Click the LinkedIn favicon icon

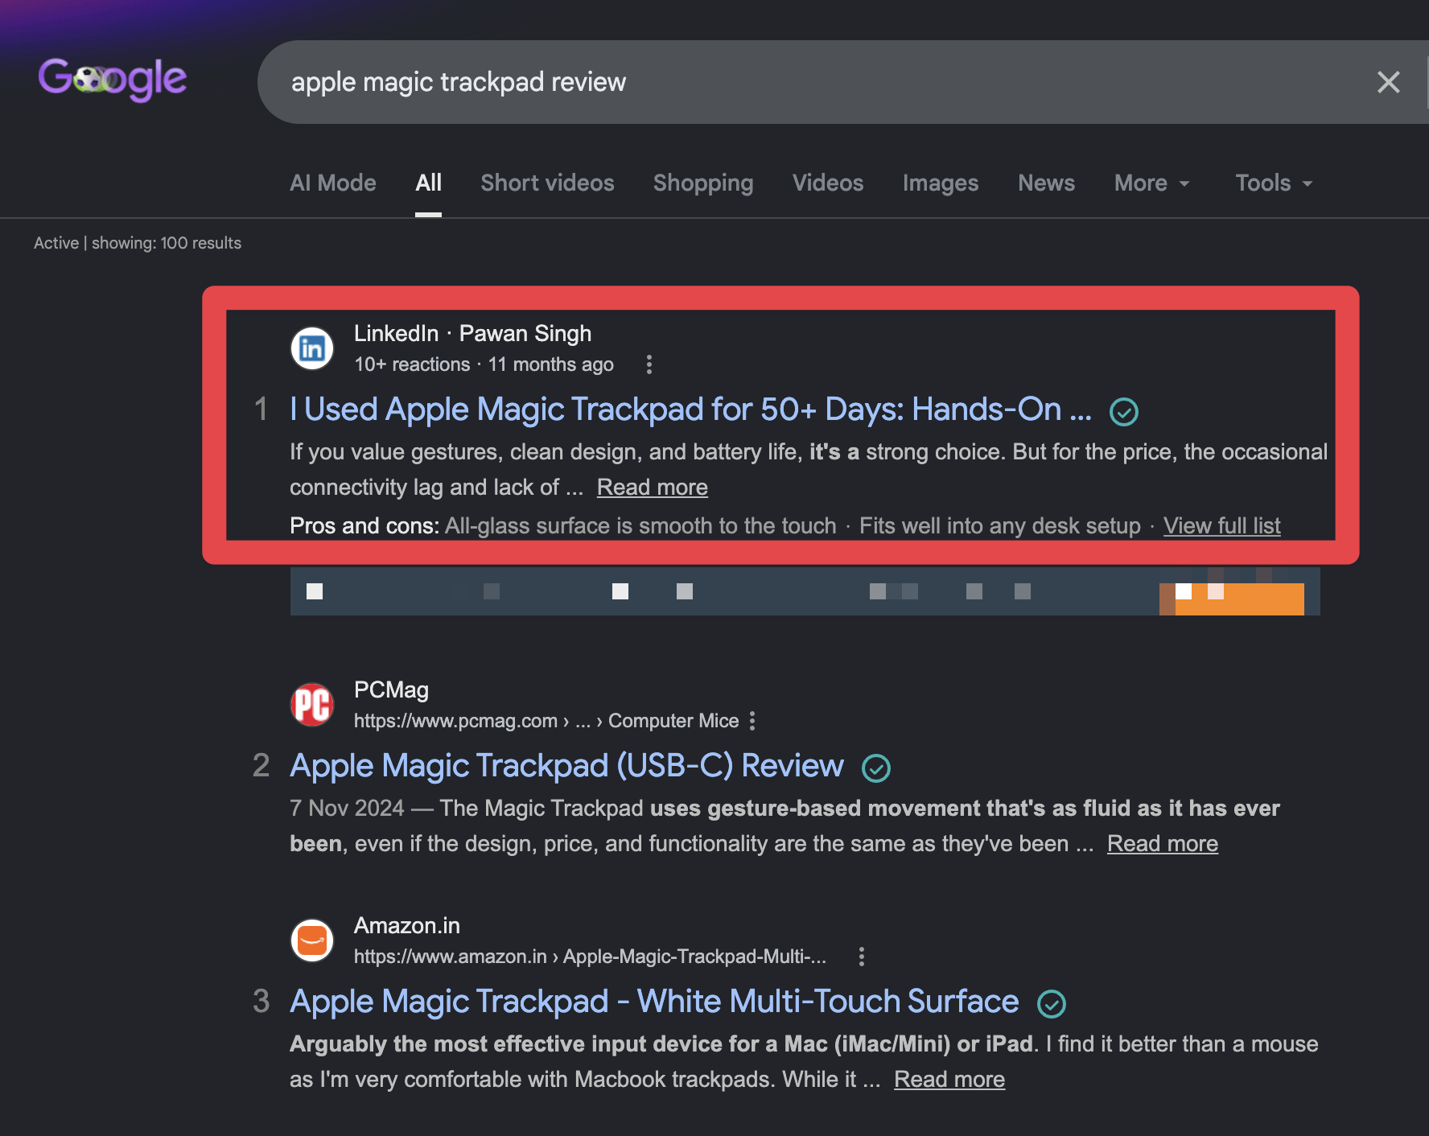click(x=312, y=348)
